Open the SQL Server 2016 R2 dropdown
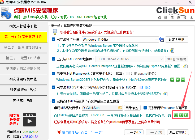Screen dimensions: 195x140 click(x=162, y=59)
